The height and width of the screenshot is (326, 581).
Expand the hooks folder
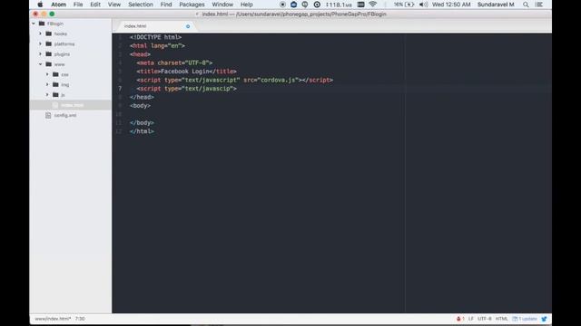tap(40, 34)
